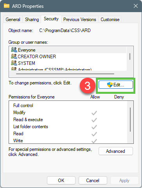Click the group names horizontal scrollbar
The width and height of the screenshot is (142, 188).
pyautogui.click(x=65, y=74)
